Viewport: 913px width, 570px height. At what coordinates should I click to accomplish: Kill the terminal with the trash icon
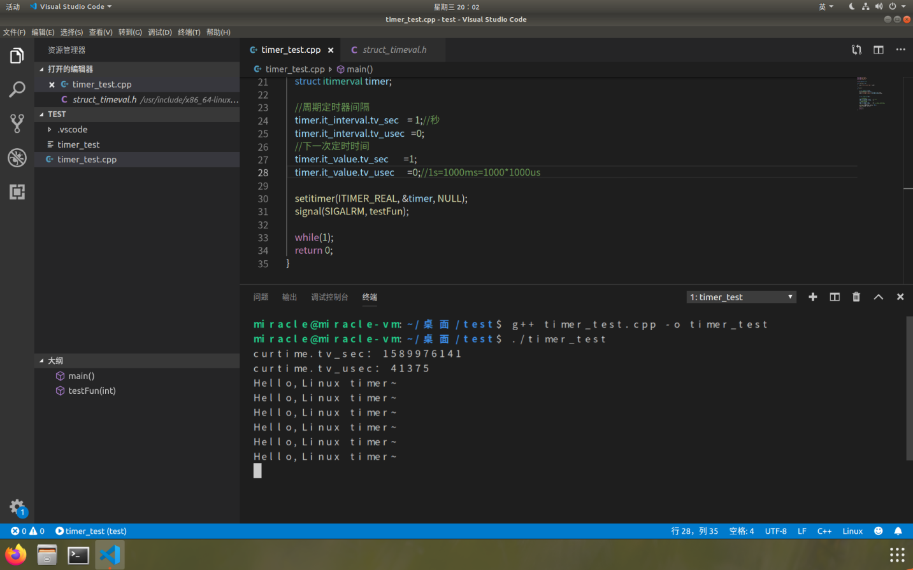[x=856, y=296]
